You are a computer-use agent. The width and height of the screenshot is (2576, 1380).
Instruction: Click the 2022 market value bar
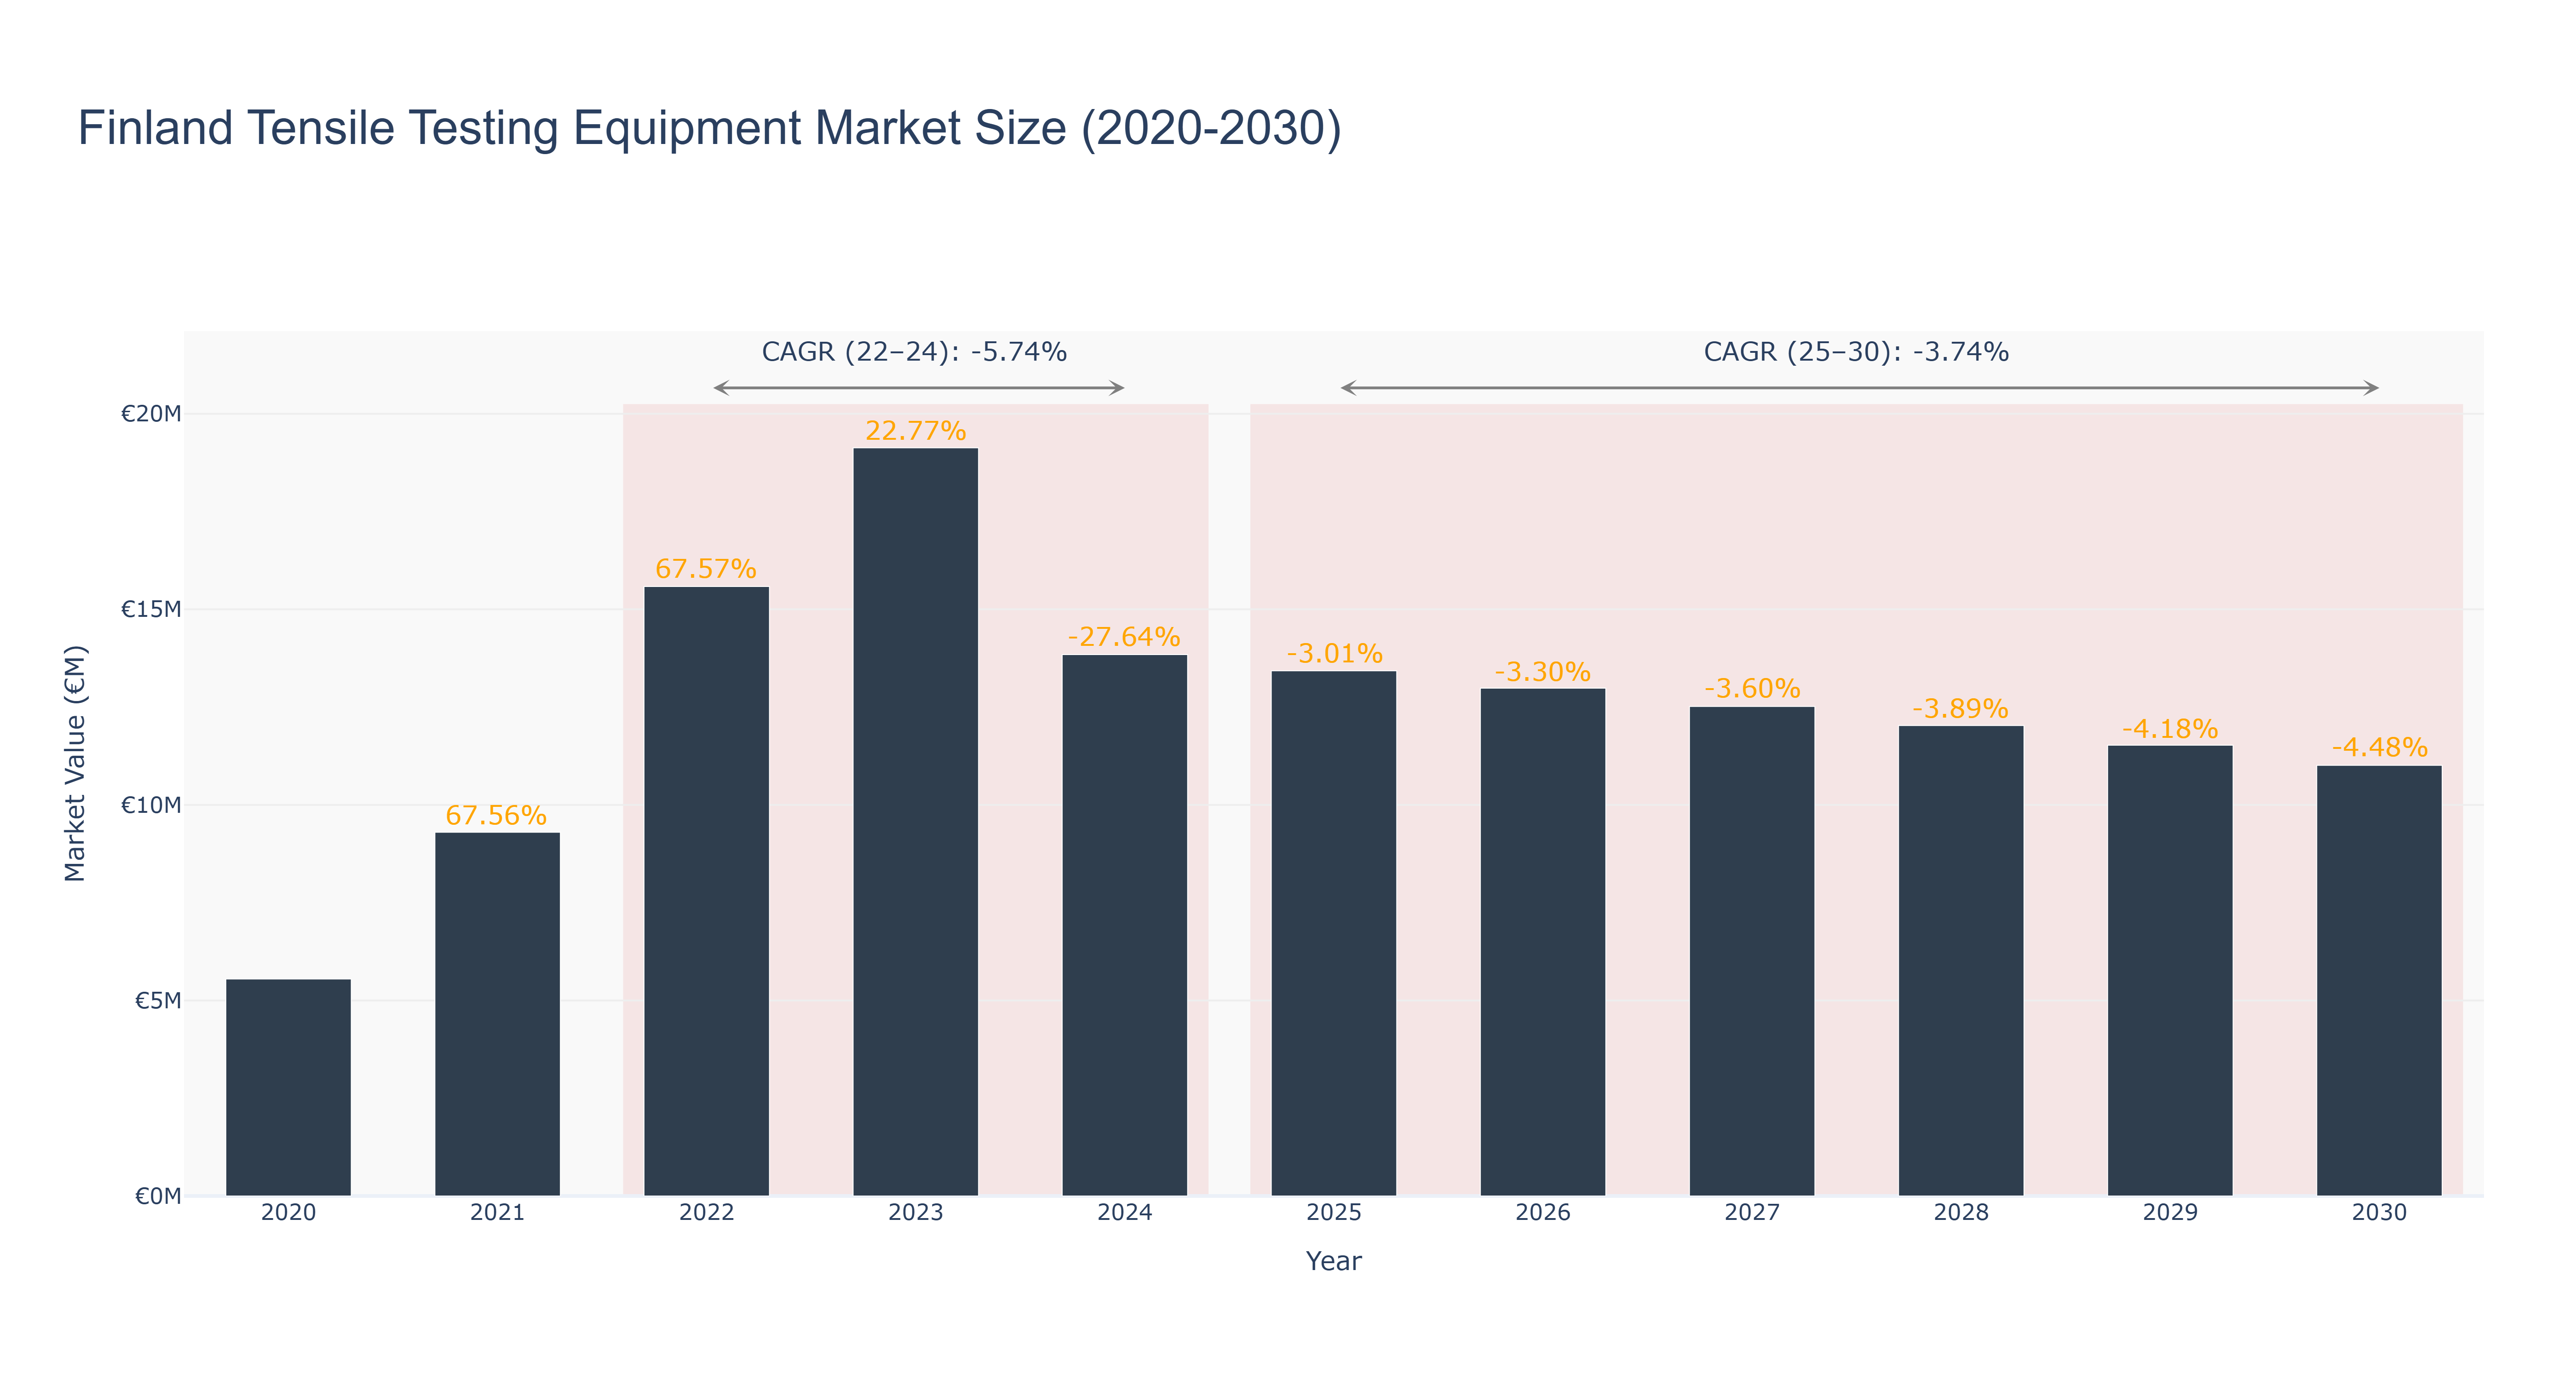[x=706, y=891]
